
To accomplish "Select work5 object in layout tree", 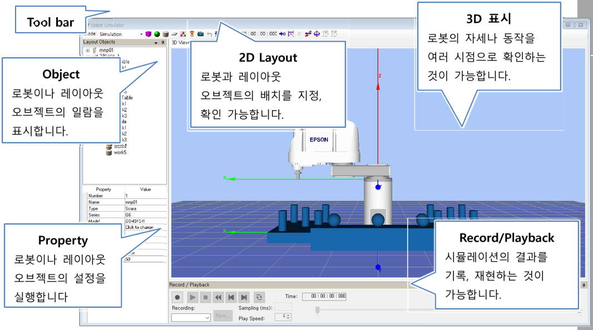I will pos(120,153).
